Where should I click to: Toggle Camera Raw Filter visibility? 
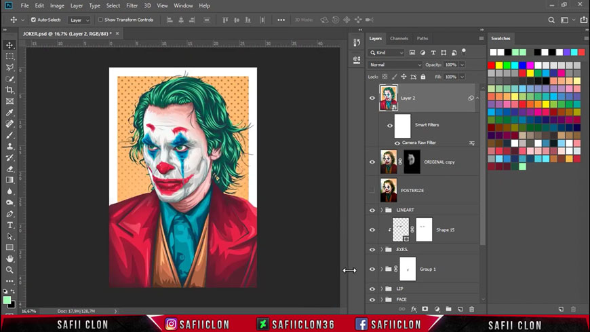tap(397, 143)
